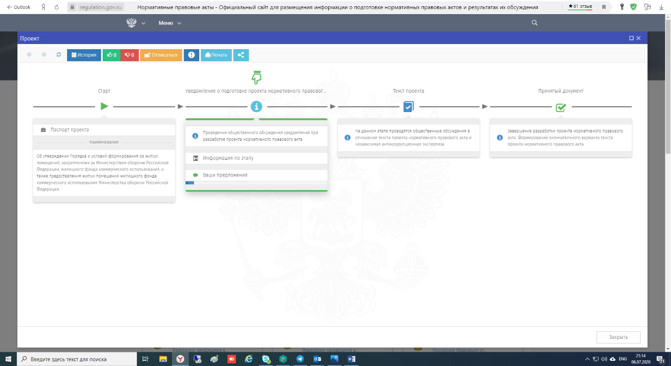Click the thumbs-up vote button
Image resolution: width=671 pixels, height=366 pixels.
coord(111,55)
